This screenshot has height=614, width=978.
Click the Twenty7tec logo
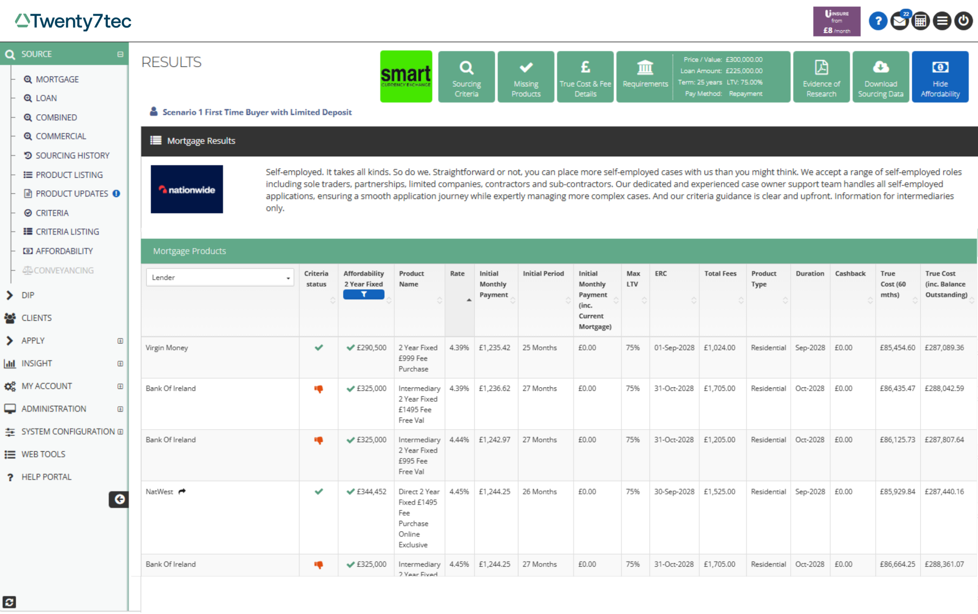(x=73, y=21)
